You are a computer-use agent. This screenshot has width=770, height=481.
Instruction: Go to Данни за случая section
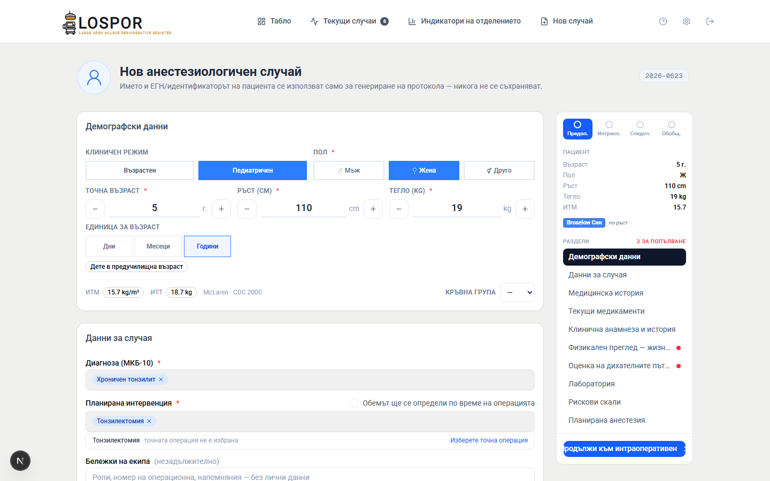coord(625,275)
